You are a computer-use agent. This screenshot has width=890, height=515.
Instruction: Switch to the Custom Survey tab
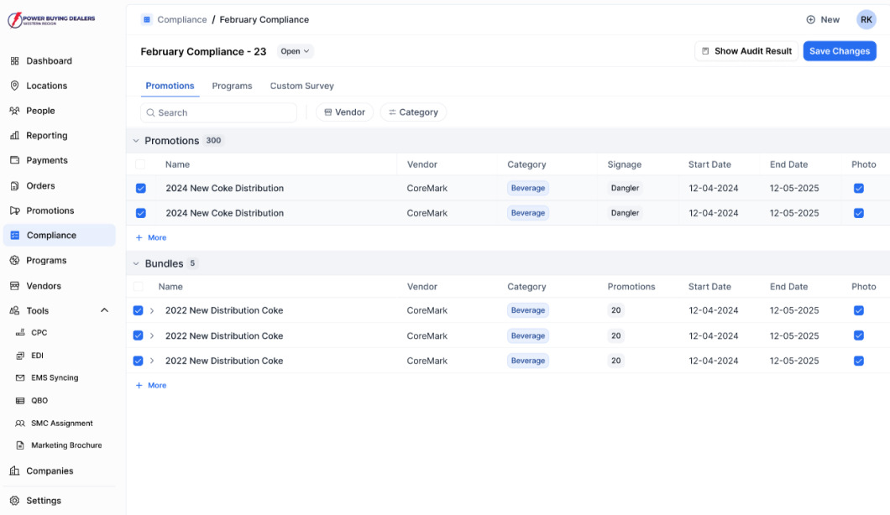pos(301,86)
